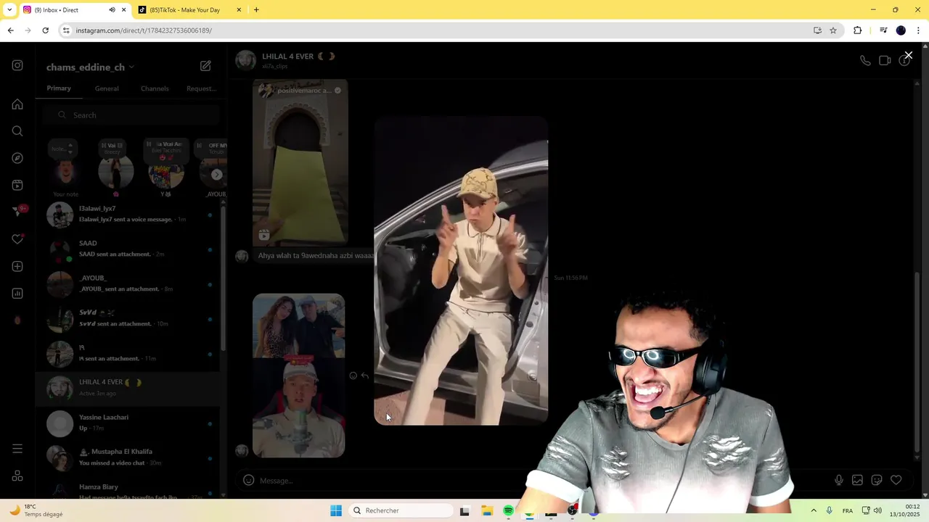Open the shared reel thumbnail with red cap
Viewport: 929px width, 522px height.
tap(298, 376)
